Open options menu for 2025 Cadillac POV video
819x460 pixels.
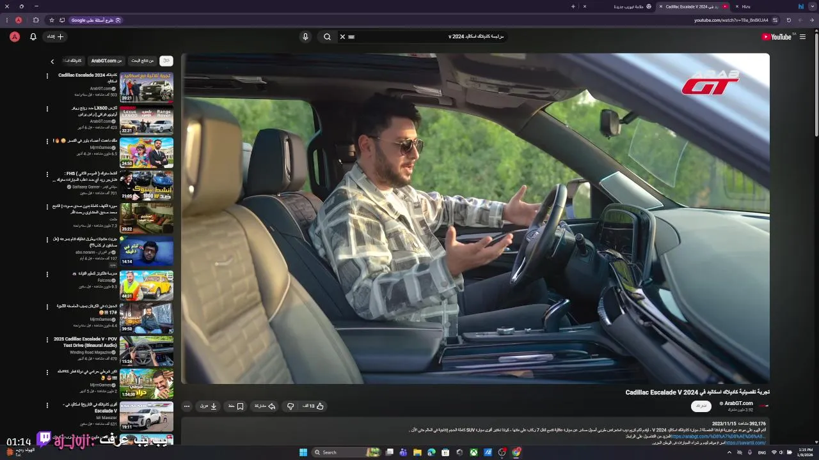[47, 339]
